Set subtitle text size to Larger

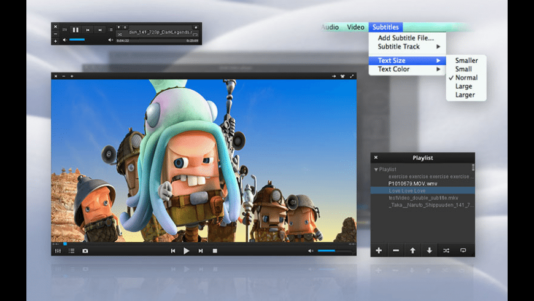pos(466,95)
